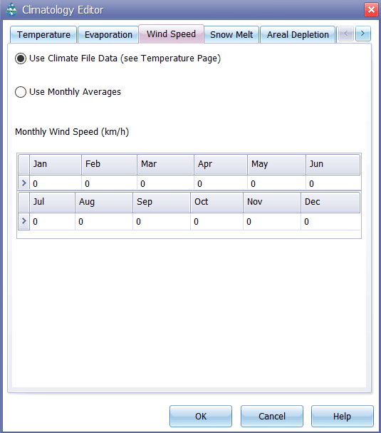Click the Nov column header
The height and width of the screenshot is (433, 381).
pyautogui.click(x=272, y=202)
